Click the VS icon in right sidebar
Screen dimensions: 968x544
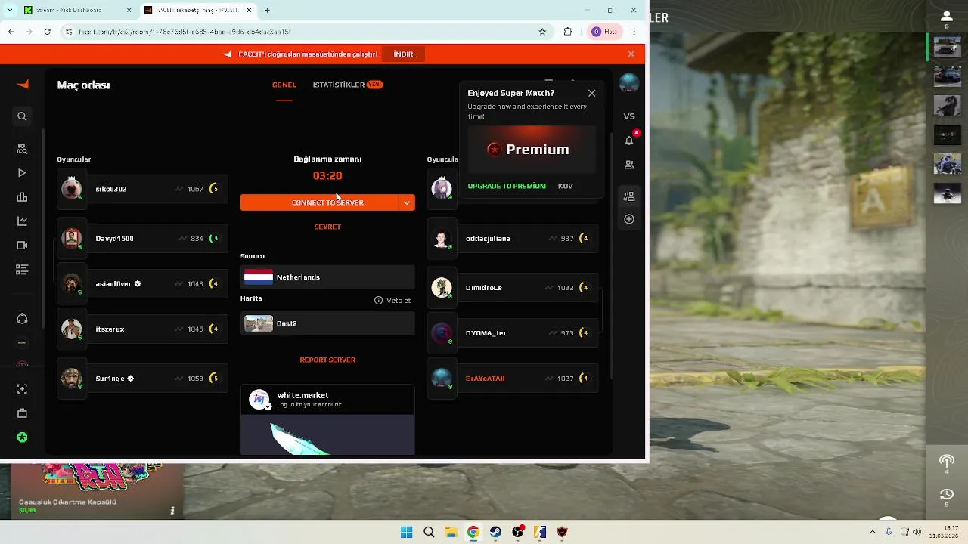click(629, 116)
